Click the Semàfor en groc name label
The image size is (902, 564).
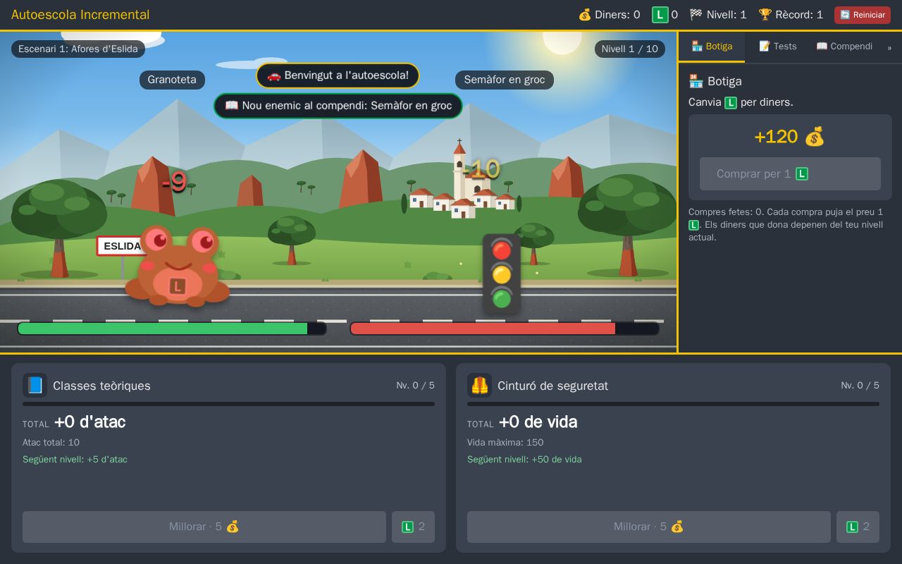(x=505, y=80)
